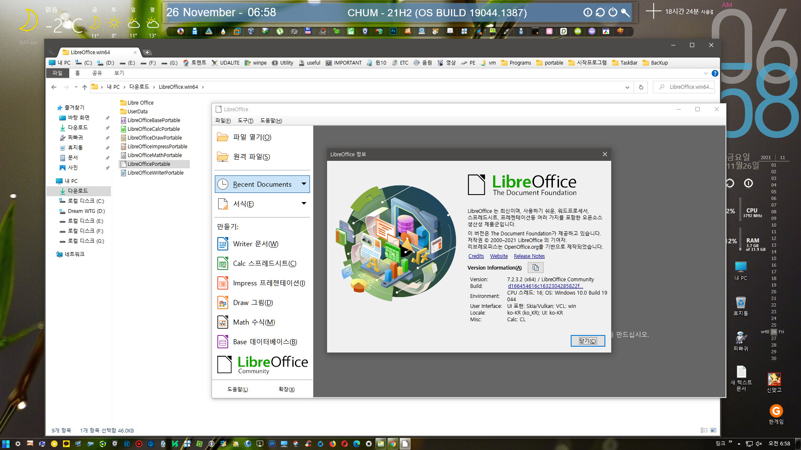Open the Release Notes link
The image size is (801, 450).
(529, 256)
